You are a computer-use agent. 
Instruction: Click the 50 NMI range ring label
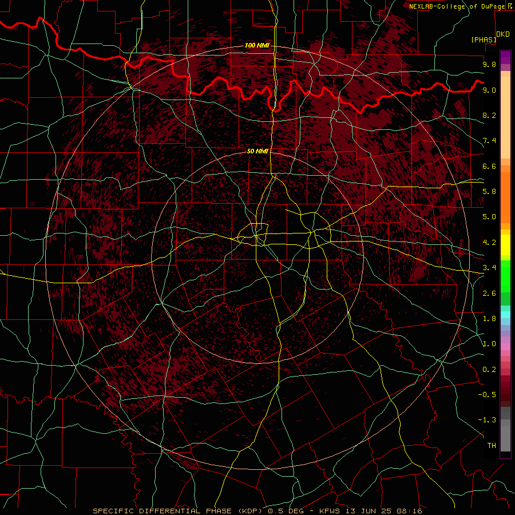point(257,151)
